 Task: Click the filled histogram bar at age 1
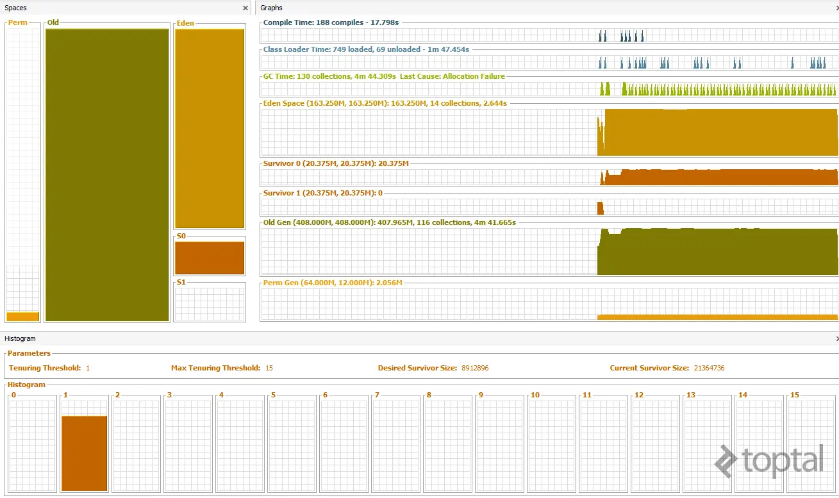85,454
